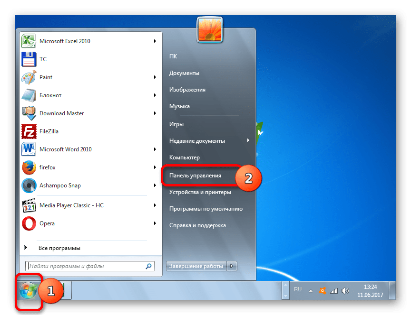
Task: Open the Opera browser icon
Action: tap(29, 223)
